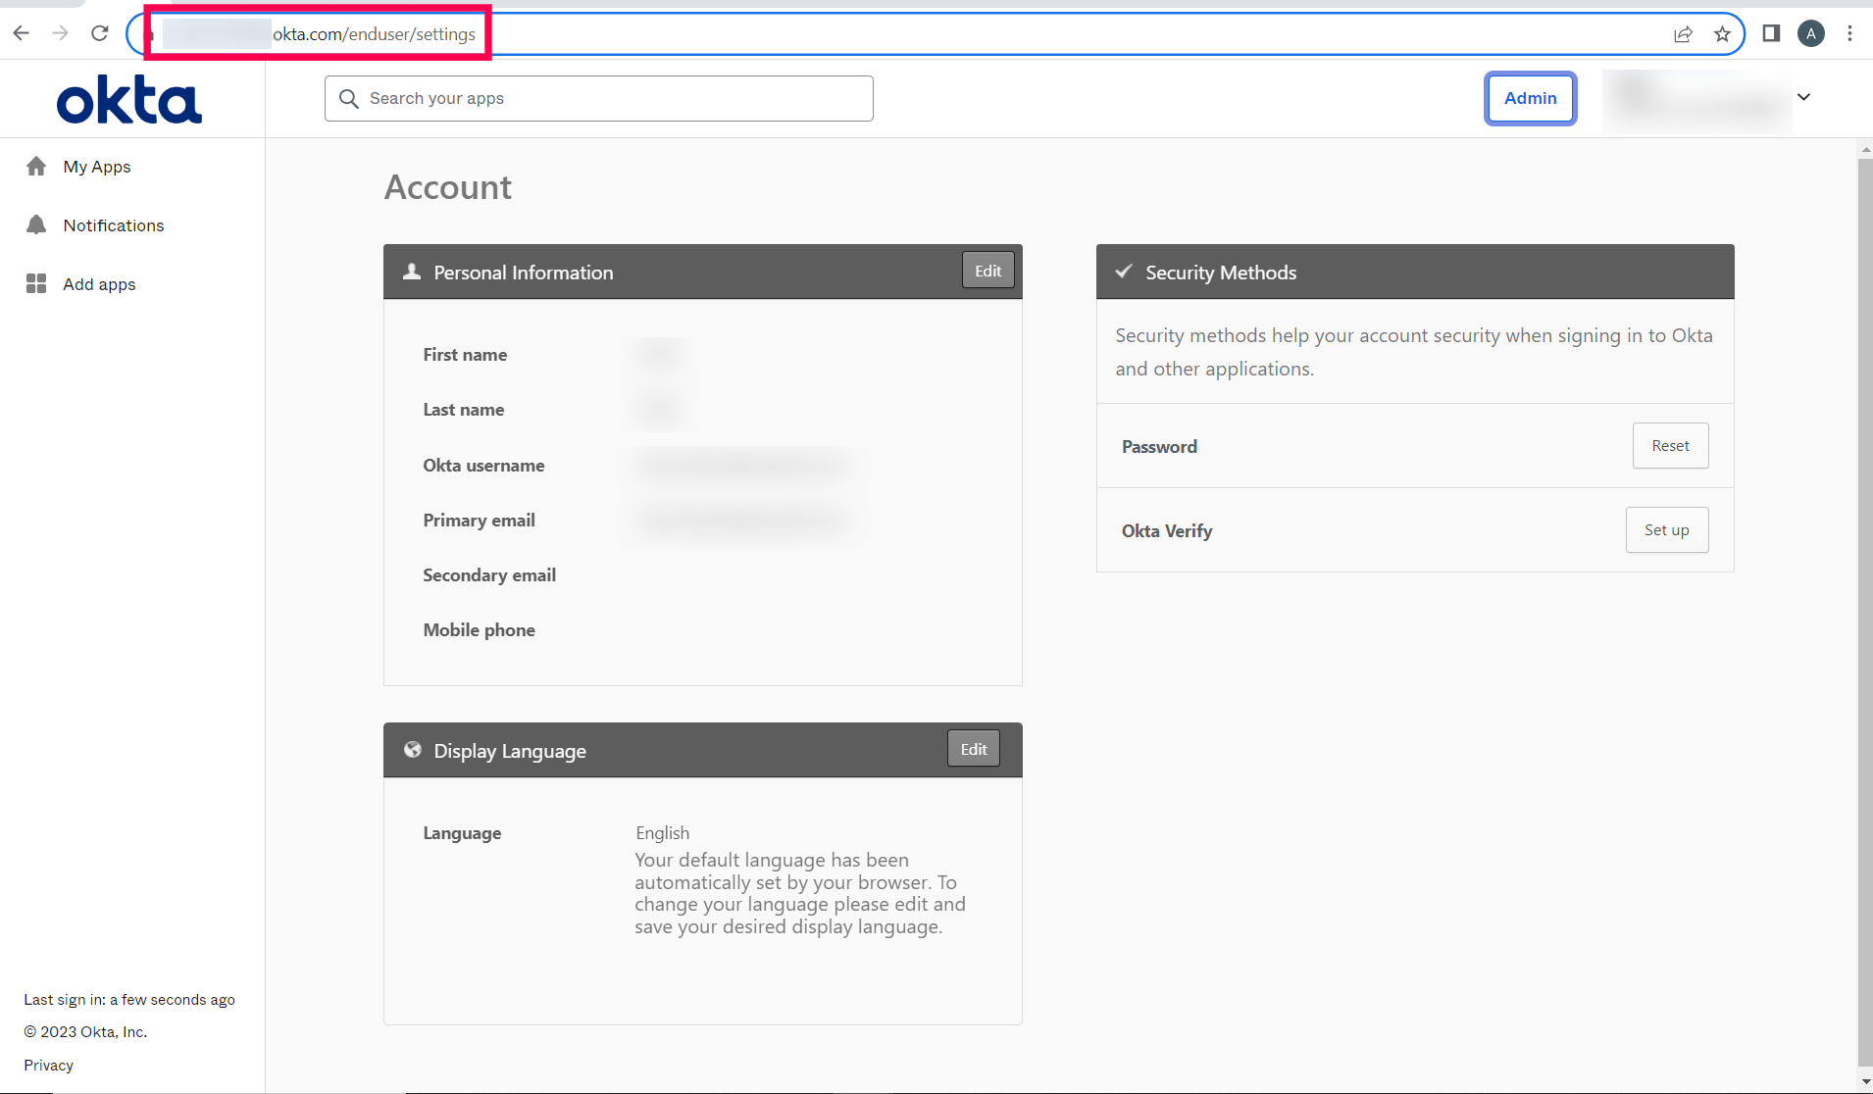Click the First name label
1873x1094 pixels.
tap(466, 355)
